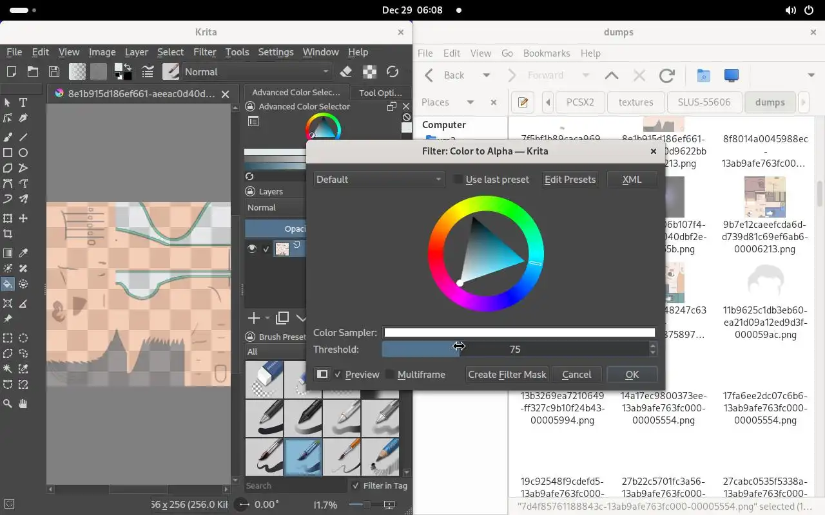The image size is (825, 515).
Task: Click the white Color Sampler swatch
Action: point(519,333)
